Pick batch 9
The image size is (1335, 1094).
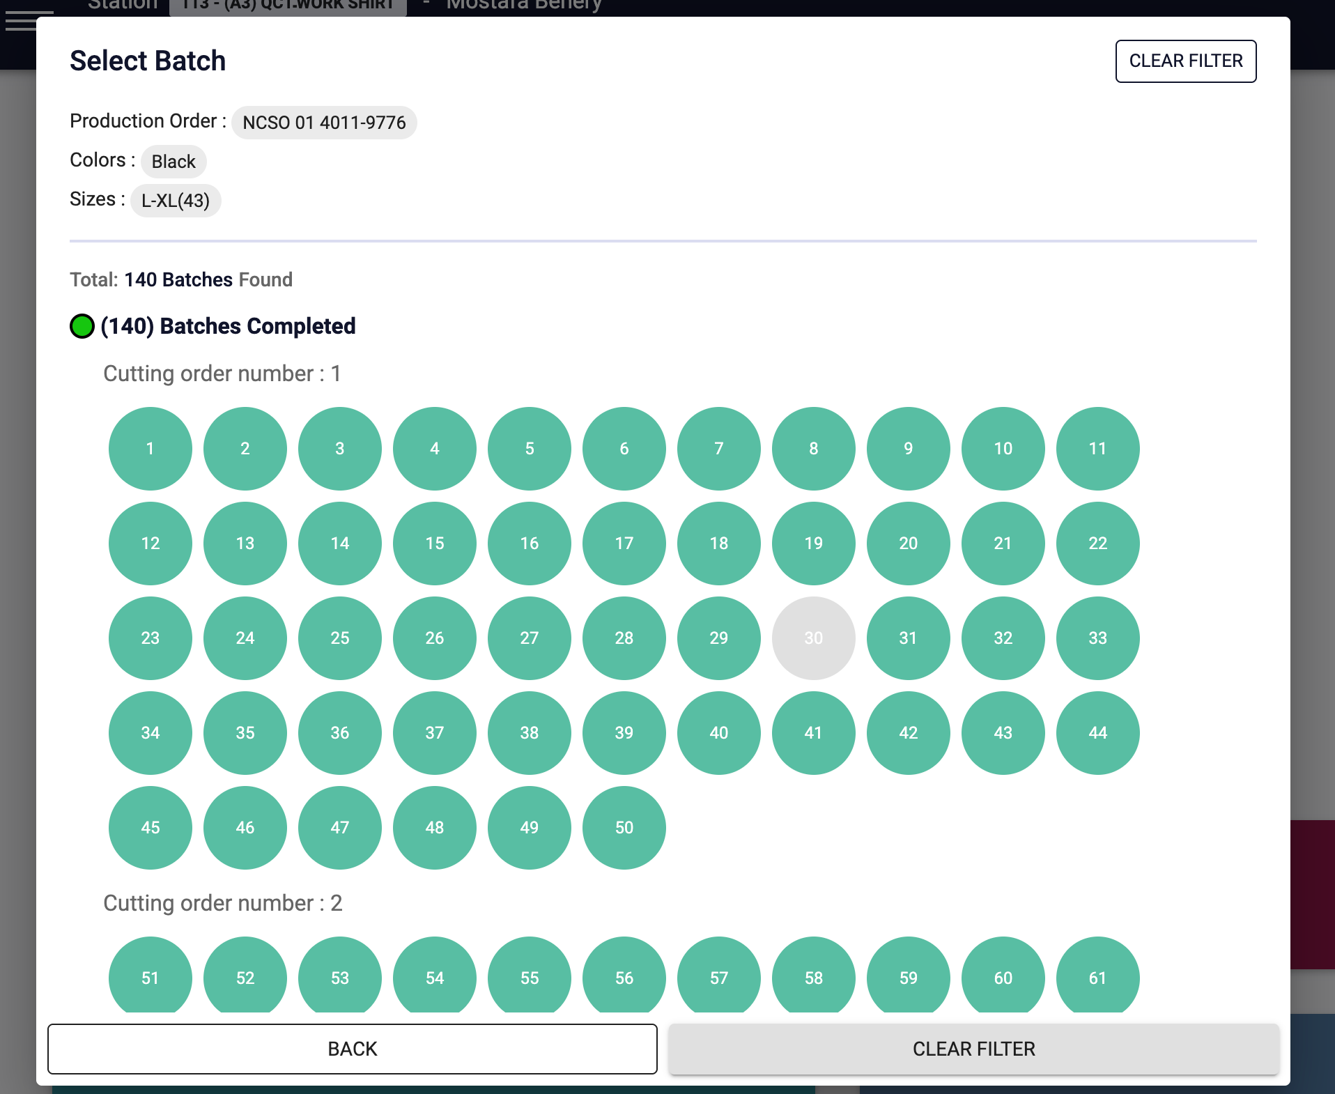(x=909, y=449)
